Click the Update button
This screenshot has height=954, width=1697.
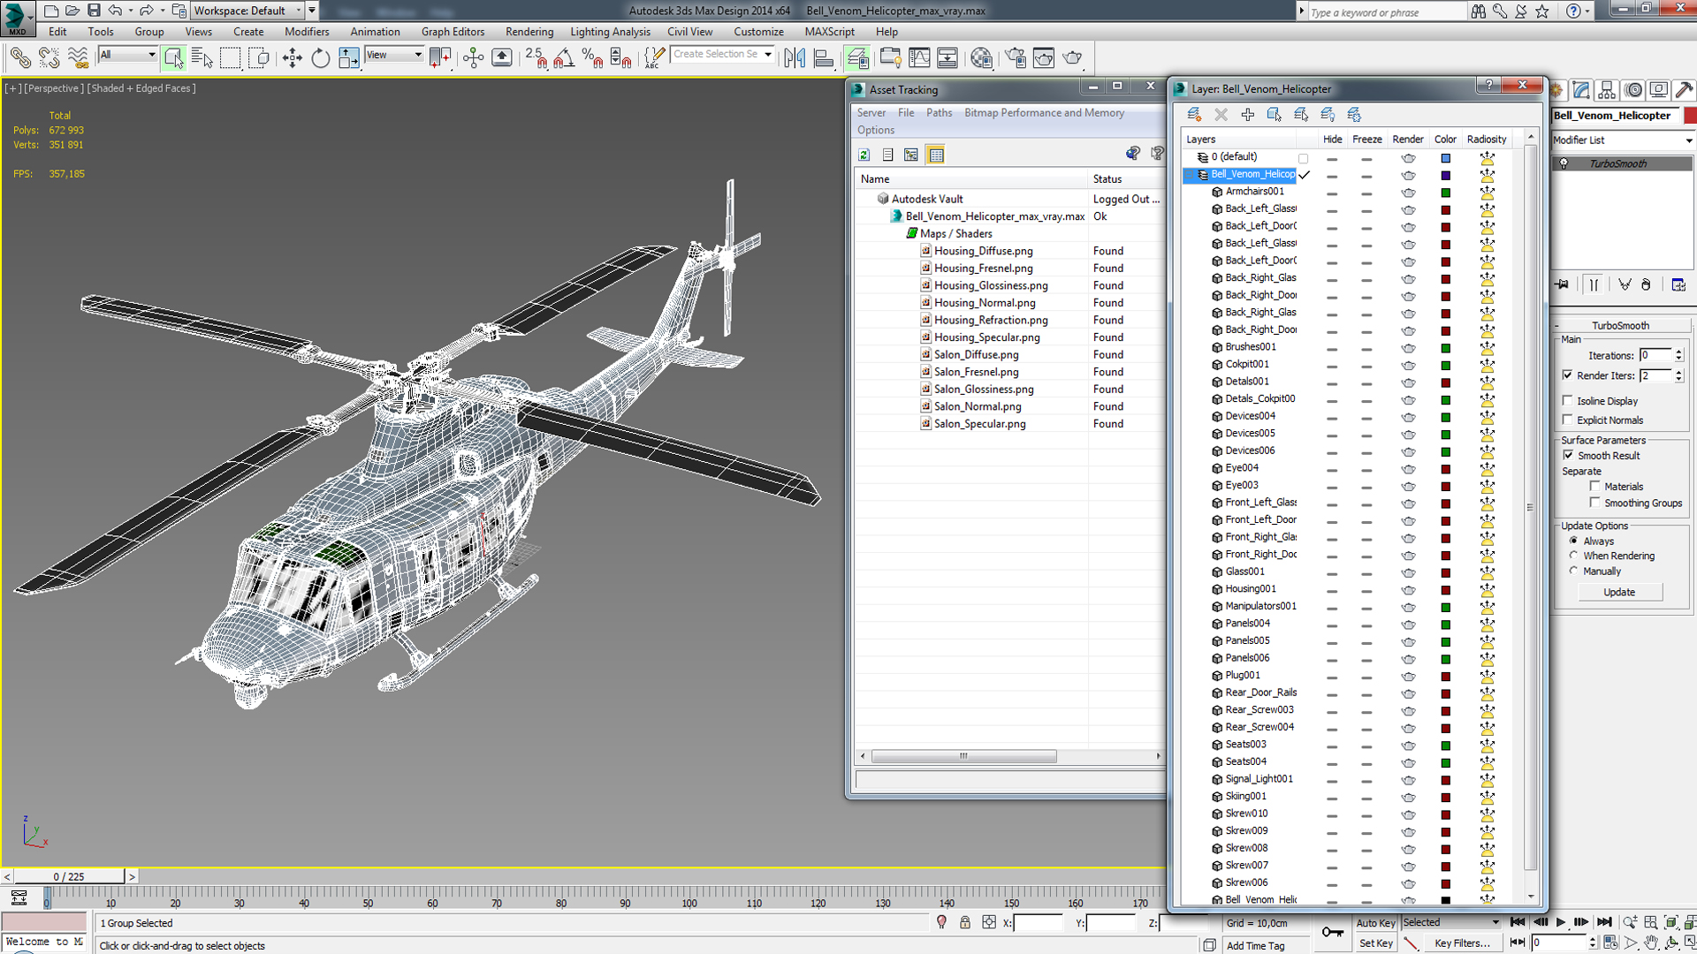point(1619,592)
